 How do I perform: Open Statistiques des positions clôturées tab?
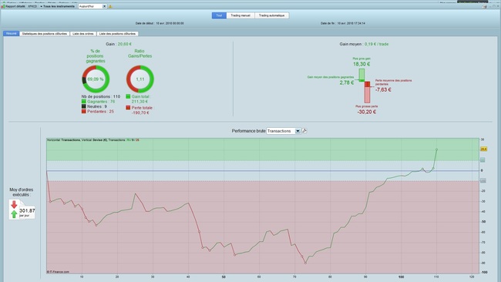(45, 34)
